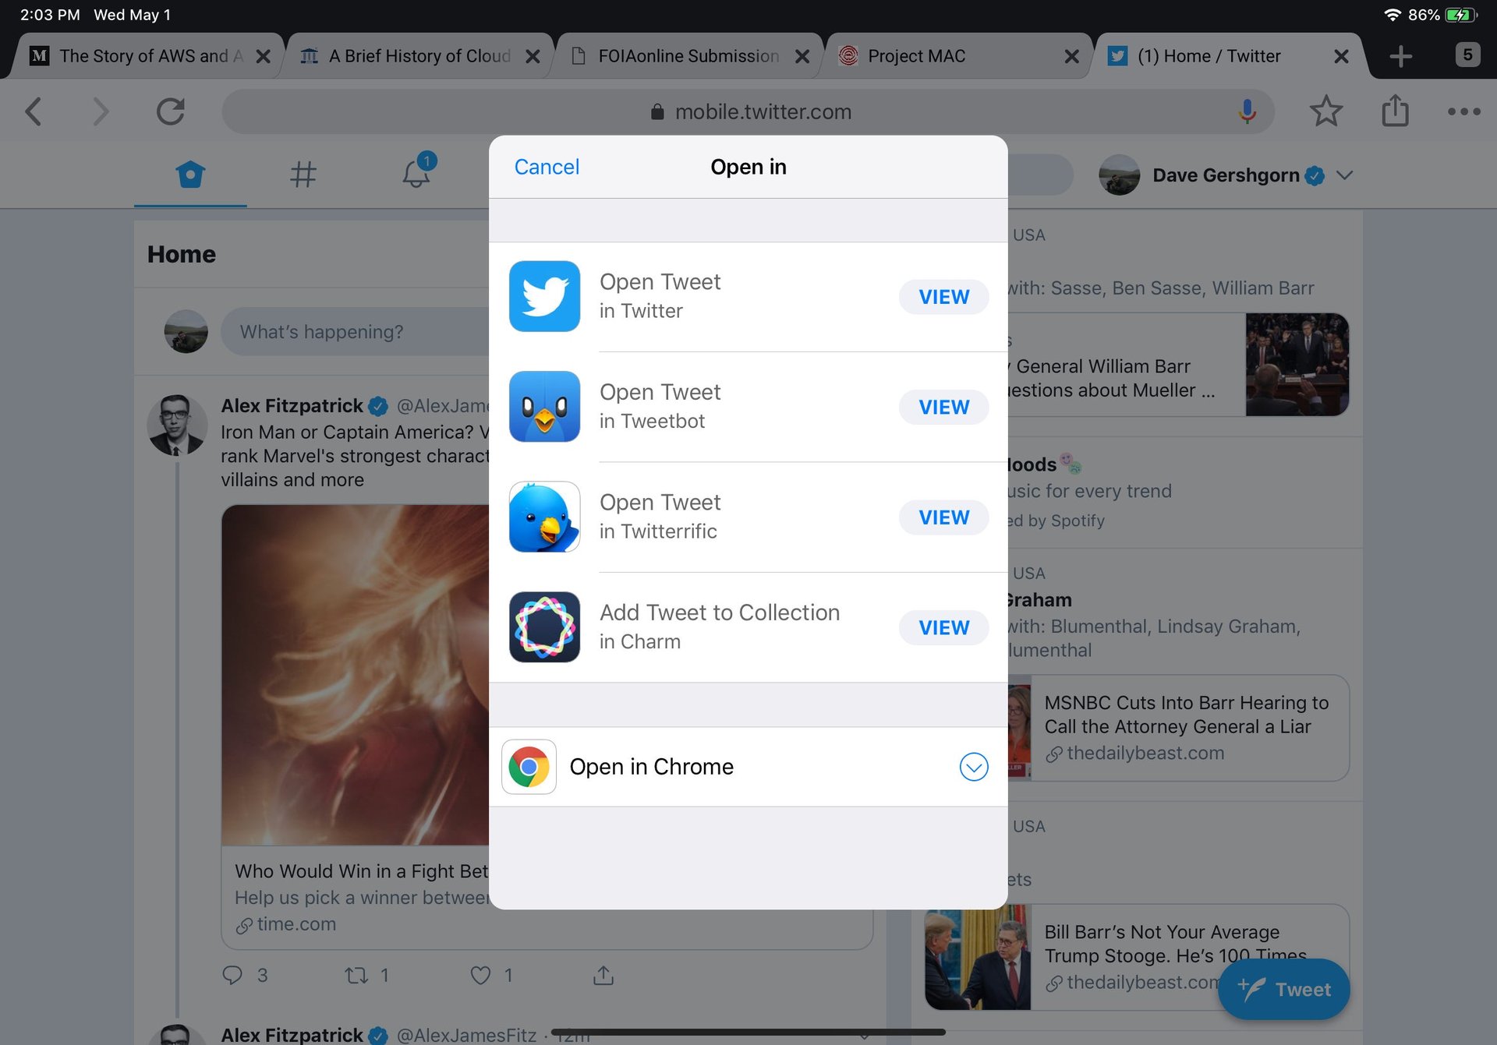Close A Brief History of Cloud tab

pyautogui.click(x=533, y=56)
